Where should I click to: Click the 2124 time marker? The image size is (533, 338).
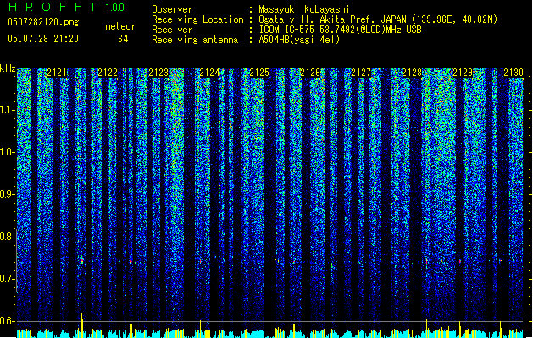pyautogui.click(x=209, y=73)
